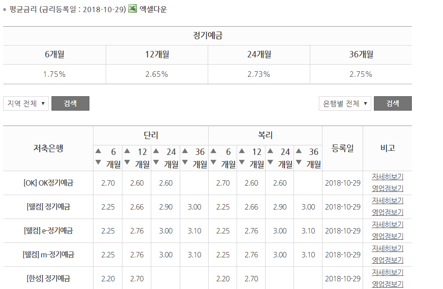Click 엑셀다운 download text link

click(x=153, y=9)
